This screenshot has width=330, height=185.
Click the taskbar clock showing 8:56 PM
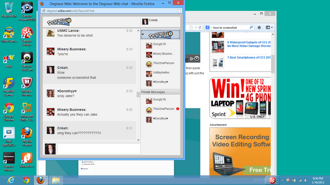[318, 180]
